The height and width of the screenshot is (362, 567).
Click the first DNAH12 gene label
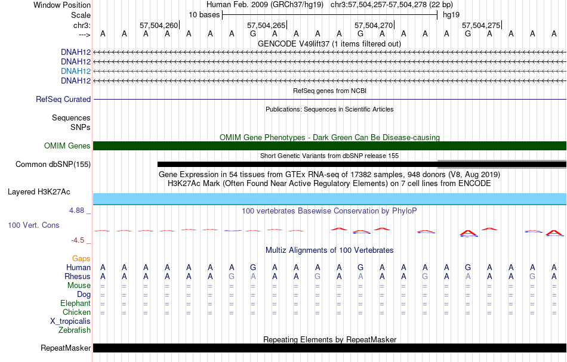(76, 52)
